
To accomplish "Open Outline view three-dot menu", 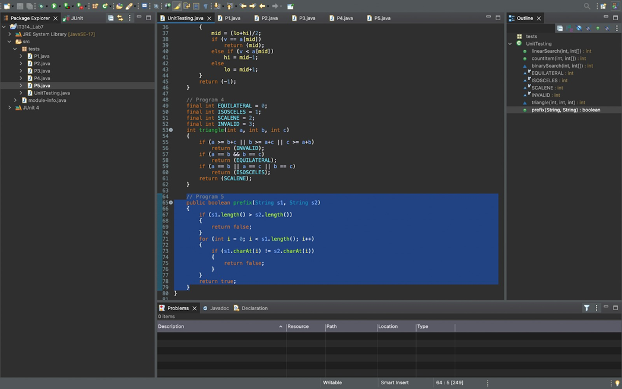I will click(x=617, y=28).
